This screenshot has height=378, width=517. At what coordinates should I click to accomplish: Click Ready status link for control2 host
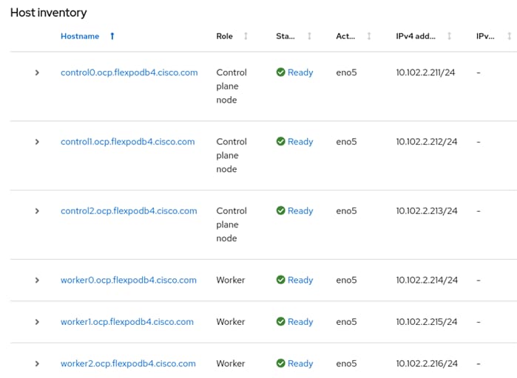[300, 211]
